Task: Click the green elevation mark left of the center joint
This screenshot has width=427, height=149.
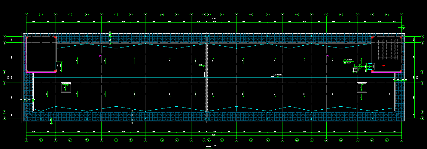Action: tap(203, 65)
